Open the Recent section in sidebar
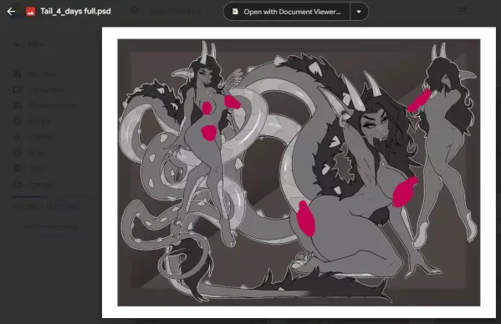Viewport: 501px width, 324px height. pos(39,121)
